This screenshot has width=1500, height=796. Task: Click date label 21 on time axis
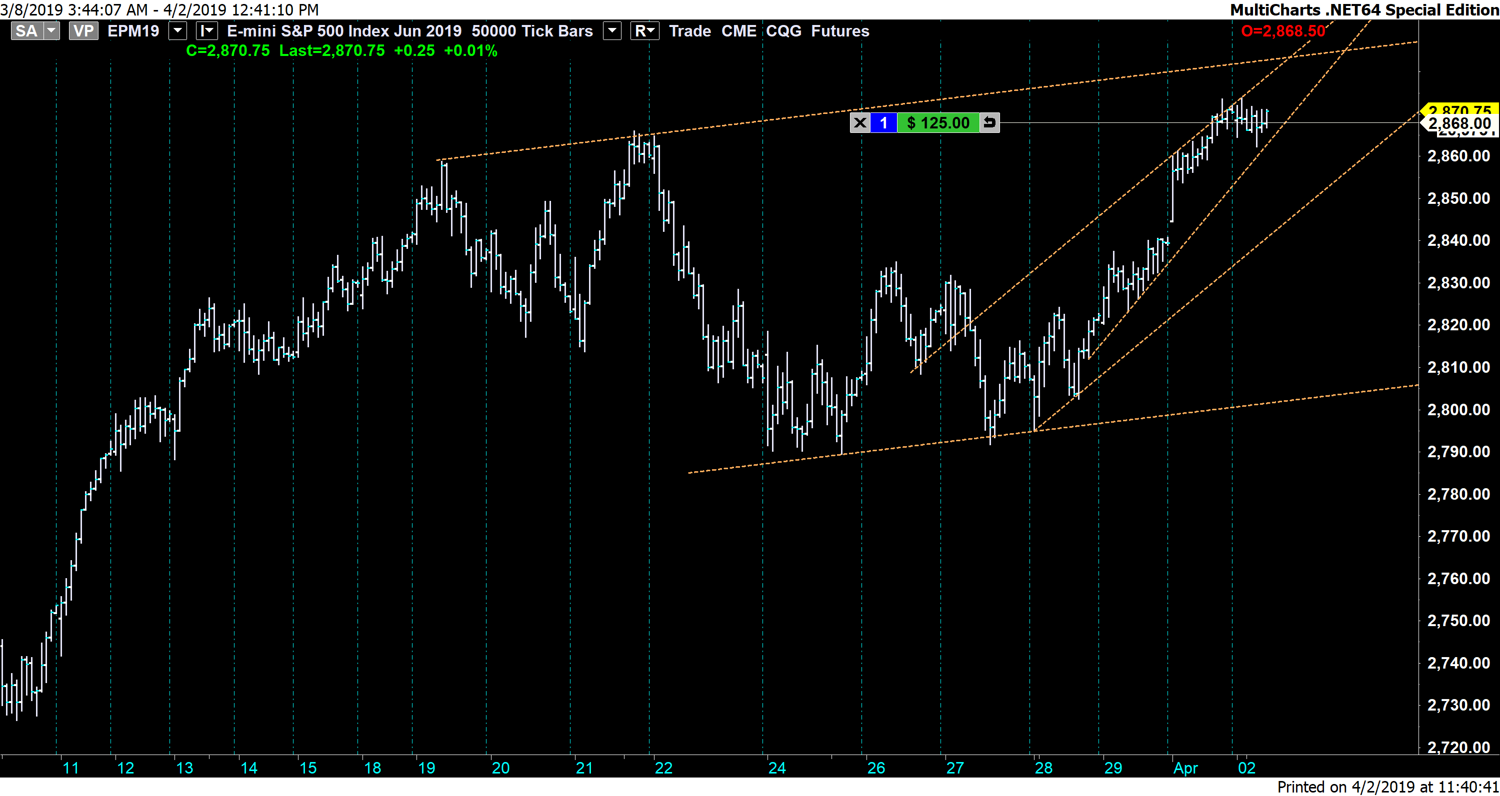[x=584, y=768]
